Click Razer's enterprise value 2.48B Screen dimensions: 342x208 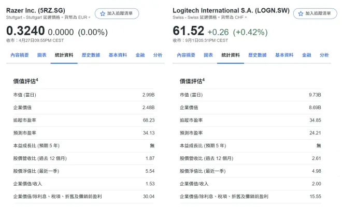click(149, 108)
